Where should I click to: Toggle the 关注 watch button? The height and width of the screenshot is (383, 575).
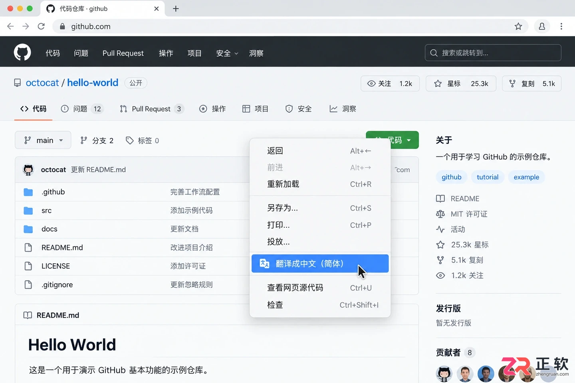390,83
